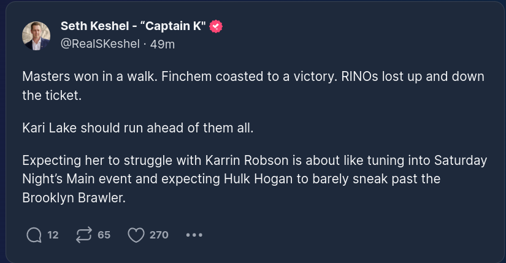Click the sentence 'Kari Lake should run ahead'
Image resolution: width=506 pixels, height=263 pixels.
coord(137,128)
